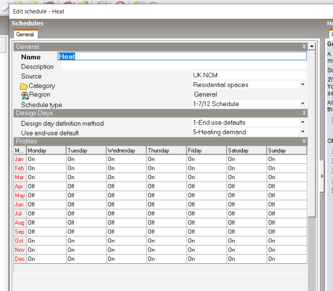
Task: Click the Monday column header
Action: (x=46, y=150)
